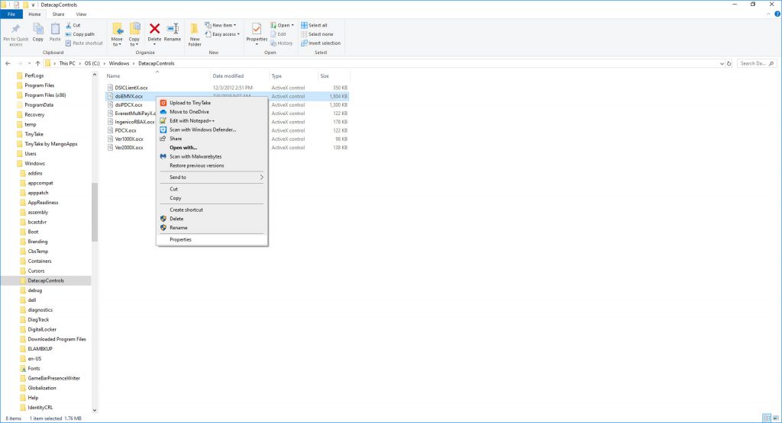Open the recent locations dropdown arrow
Image resolution: width=782 pixels, height=423 pixels.
29,64
